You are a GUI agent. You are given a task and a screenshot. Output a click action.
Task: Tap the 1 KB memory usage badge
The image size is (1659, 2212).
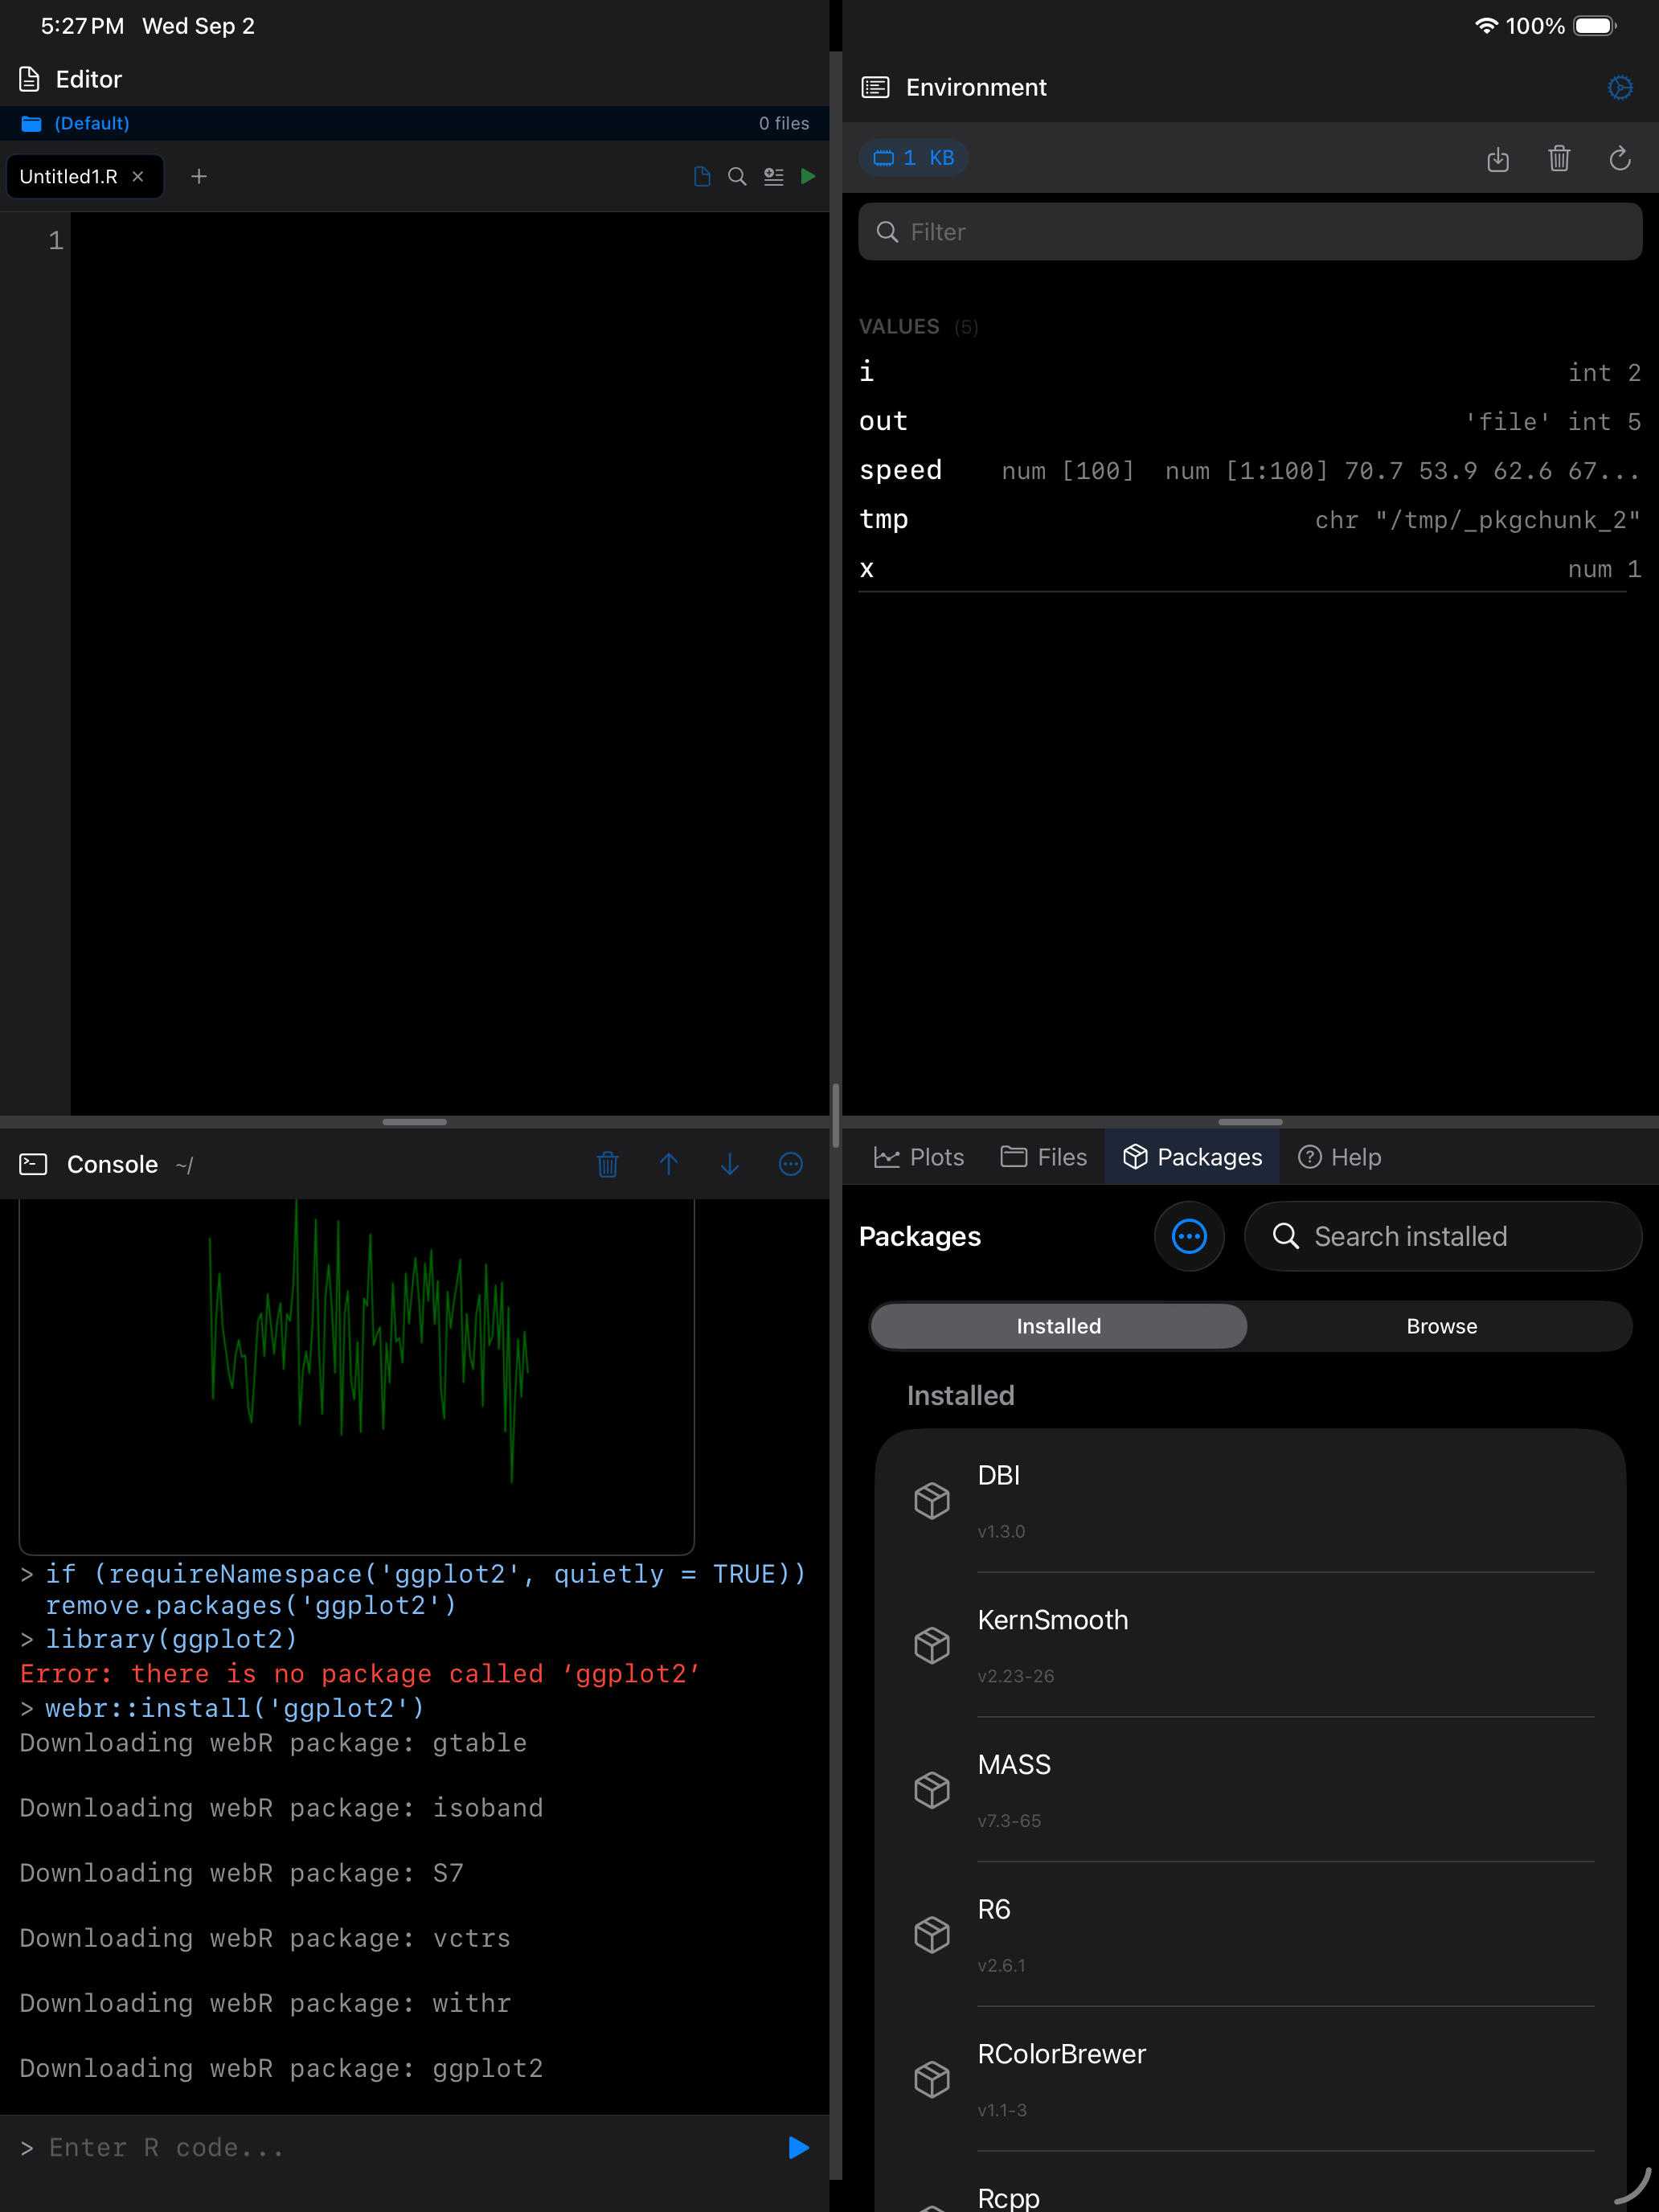coord(913,158)
